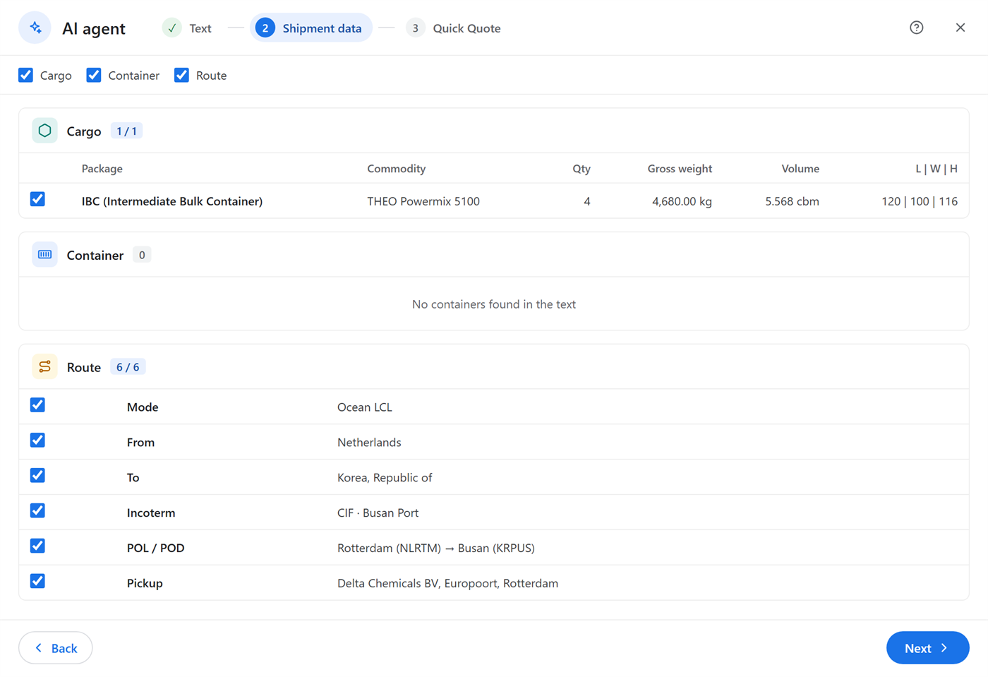Click the Gross weight column header
The width and height of the screenshot is (988, 677).
(680, 169)
